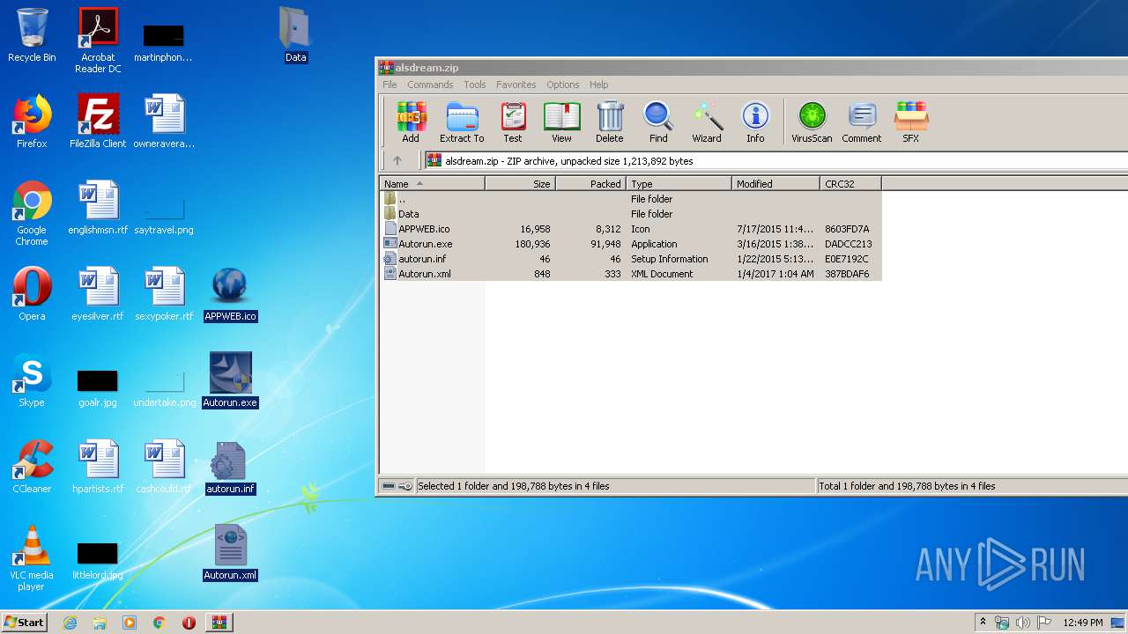Image resolution: width=1128 pixels, height=634 pixels.
Task: Open the Commands menu
Action: tap(430, 85)
